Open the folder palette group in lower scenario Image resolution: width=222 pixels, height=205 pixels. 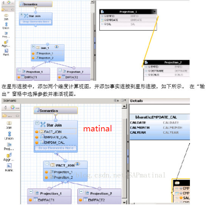pyautogui.click(x=5, y=116)
